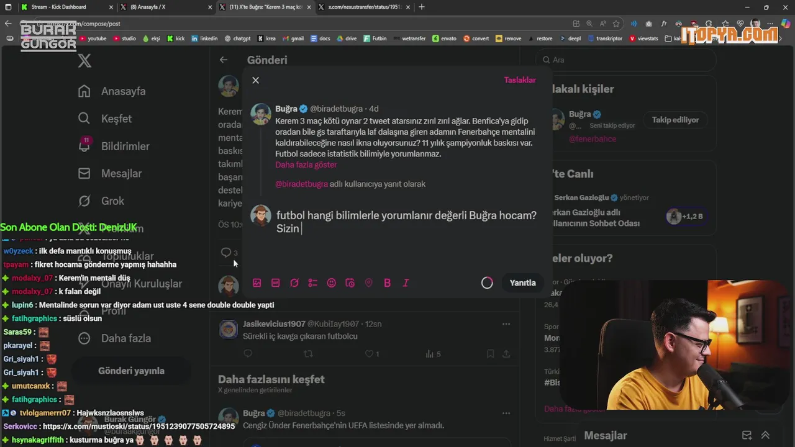Open Jasikevicius1907 profile name

[x=274, y=324]
